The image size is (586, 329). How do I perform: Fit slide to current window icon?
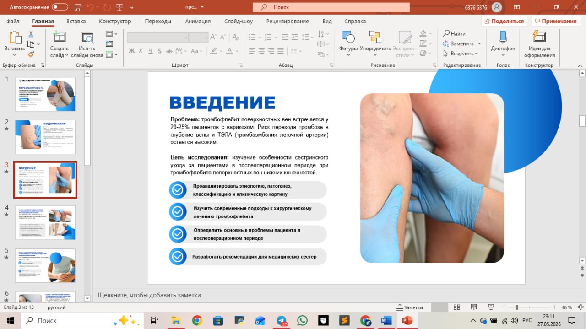[580, 307]
